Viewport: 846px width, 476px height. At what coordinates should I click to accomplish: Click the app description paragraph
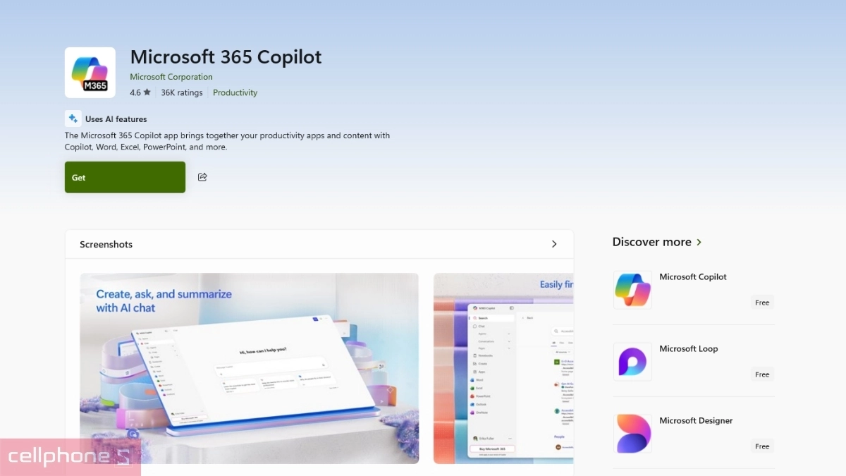(x=227, y=141)
